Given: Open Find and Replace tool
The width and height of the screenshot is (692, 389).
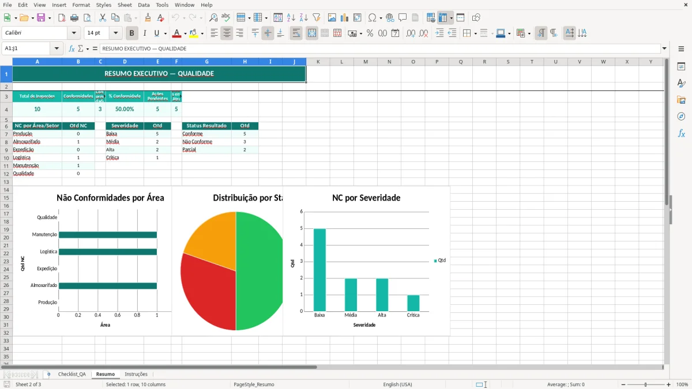Looking at the screenshot, I should (213, 18).
